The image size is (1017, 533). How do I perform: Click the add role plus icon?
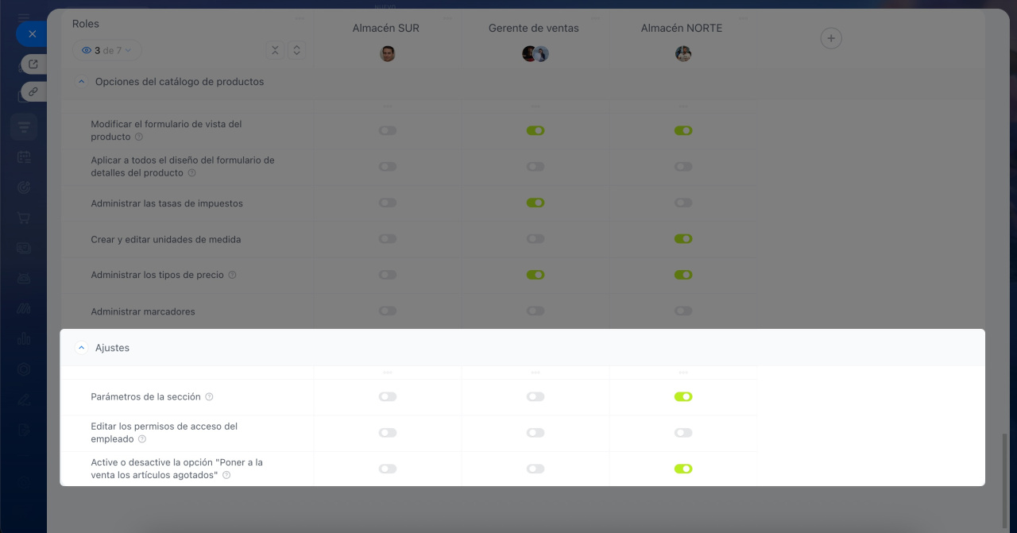tap(830, 38)
